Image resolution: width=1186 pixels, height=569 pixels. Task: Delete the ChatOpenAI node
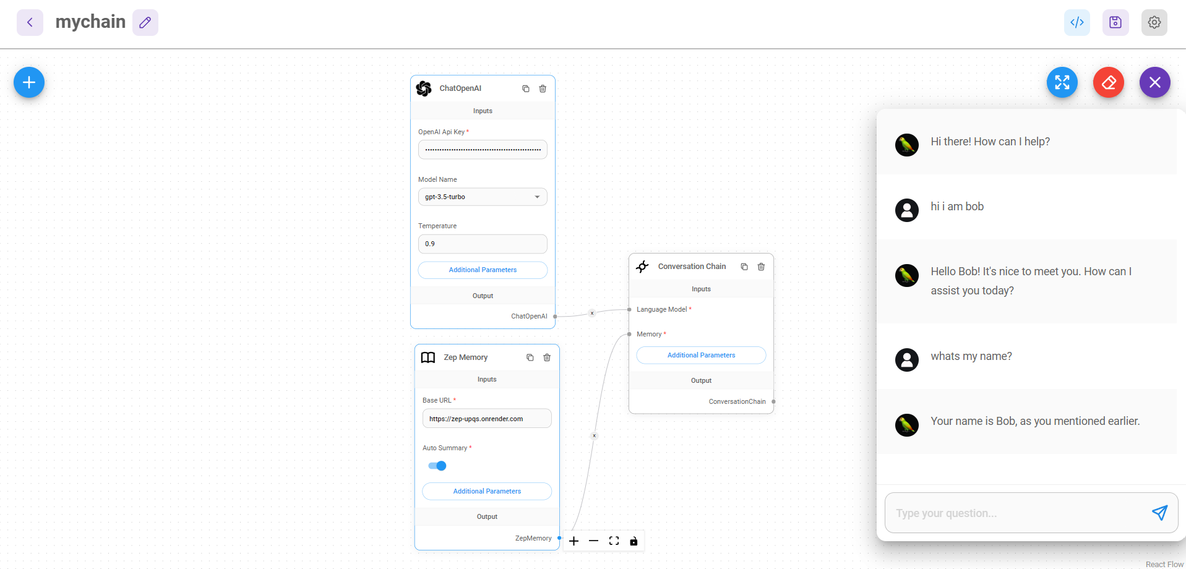click(543, 88)
